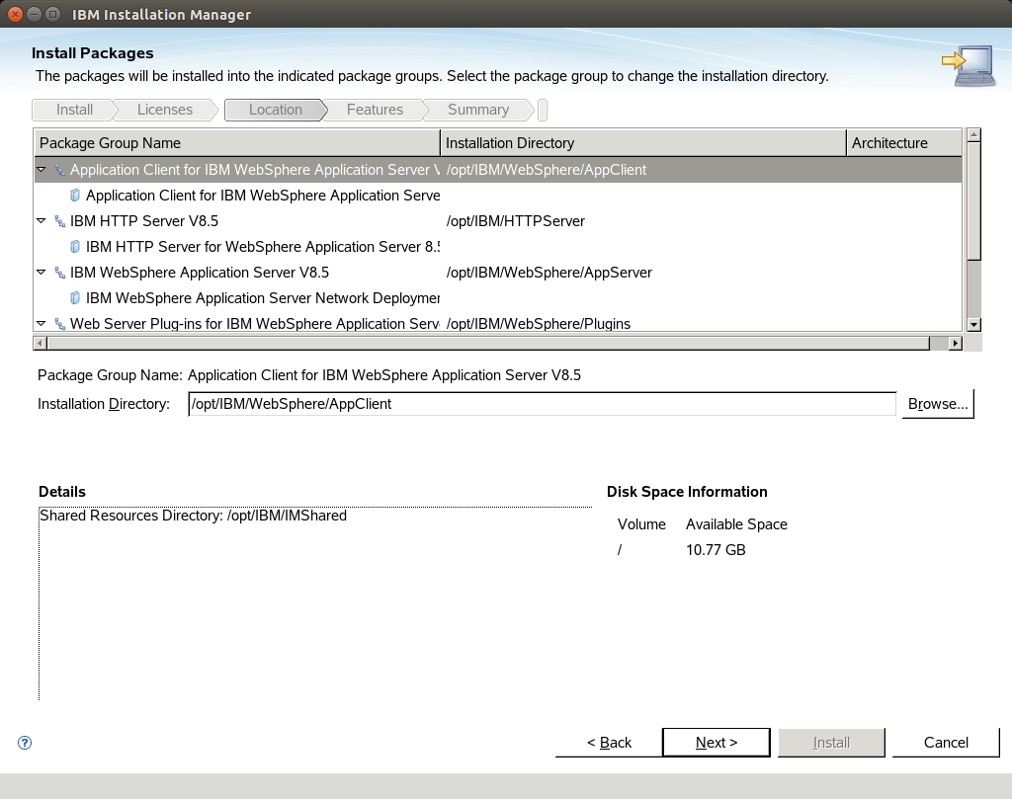Go to the Summary wizard step
The image size is (1012, 799).
point(478,110)
